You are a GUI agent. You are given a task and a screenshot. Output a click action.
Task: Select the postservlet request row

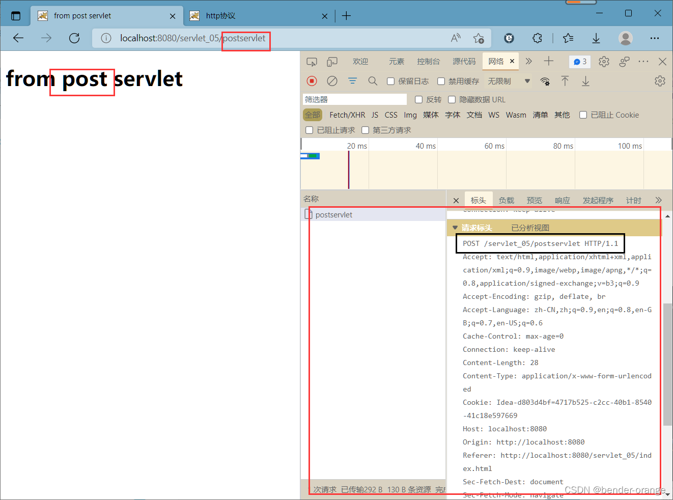pos(374,214)
